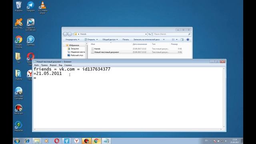
Task: Open the Windows Start menu
Action: tap(17, 141)
